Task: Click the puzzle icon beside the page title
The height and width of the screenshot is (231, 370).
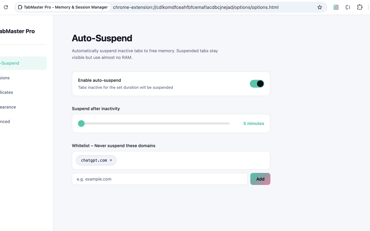Action: 20,7
